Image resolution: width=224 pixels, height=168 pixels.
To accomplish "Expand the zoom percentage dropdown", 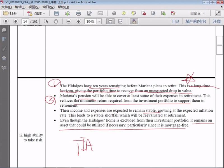I will tap(100, 21).
